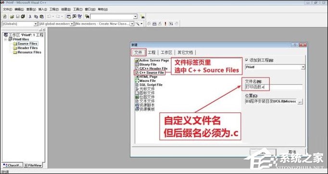This screenshot has width=328, height=174.
Task: Open the Redo history dropdown arrow
Action: coord(62,16)
